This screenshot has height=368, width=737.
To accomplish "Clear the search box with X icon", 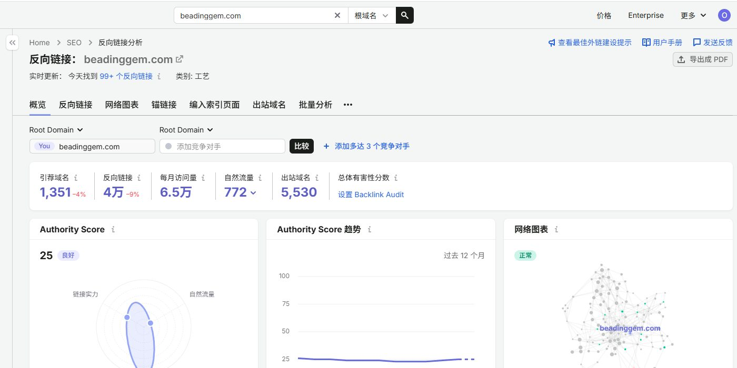I will click(x=337, y=15).
